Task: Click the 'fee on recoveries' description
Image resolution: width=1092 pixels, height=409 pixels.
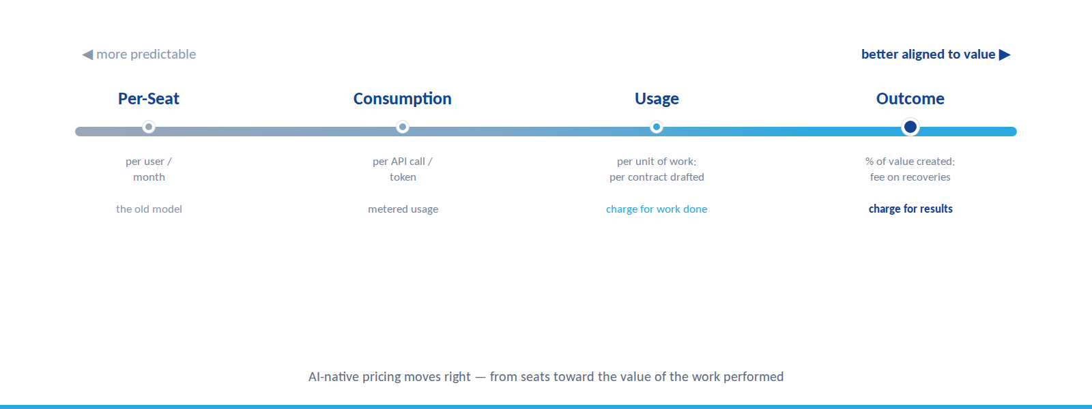Action: pos(910,177)
